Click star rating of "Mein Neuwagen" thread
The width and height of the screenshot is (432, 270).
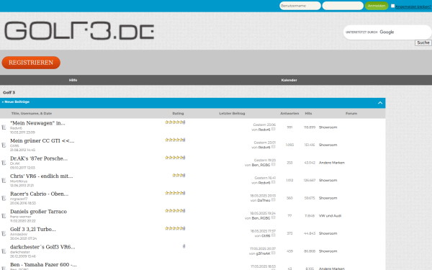(174, 122)
